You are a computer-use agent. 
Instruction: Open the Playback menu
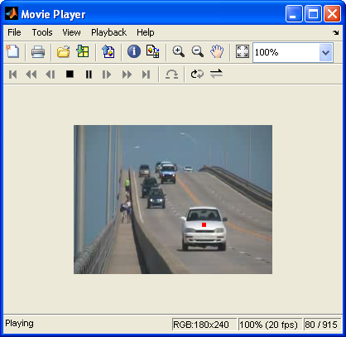(108, 32)
